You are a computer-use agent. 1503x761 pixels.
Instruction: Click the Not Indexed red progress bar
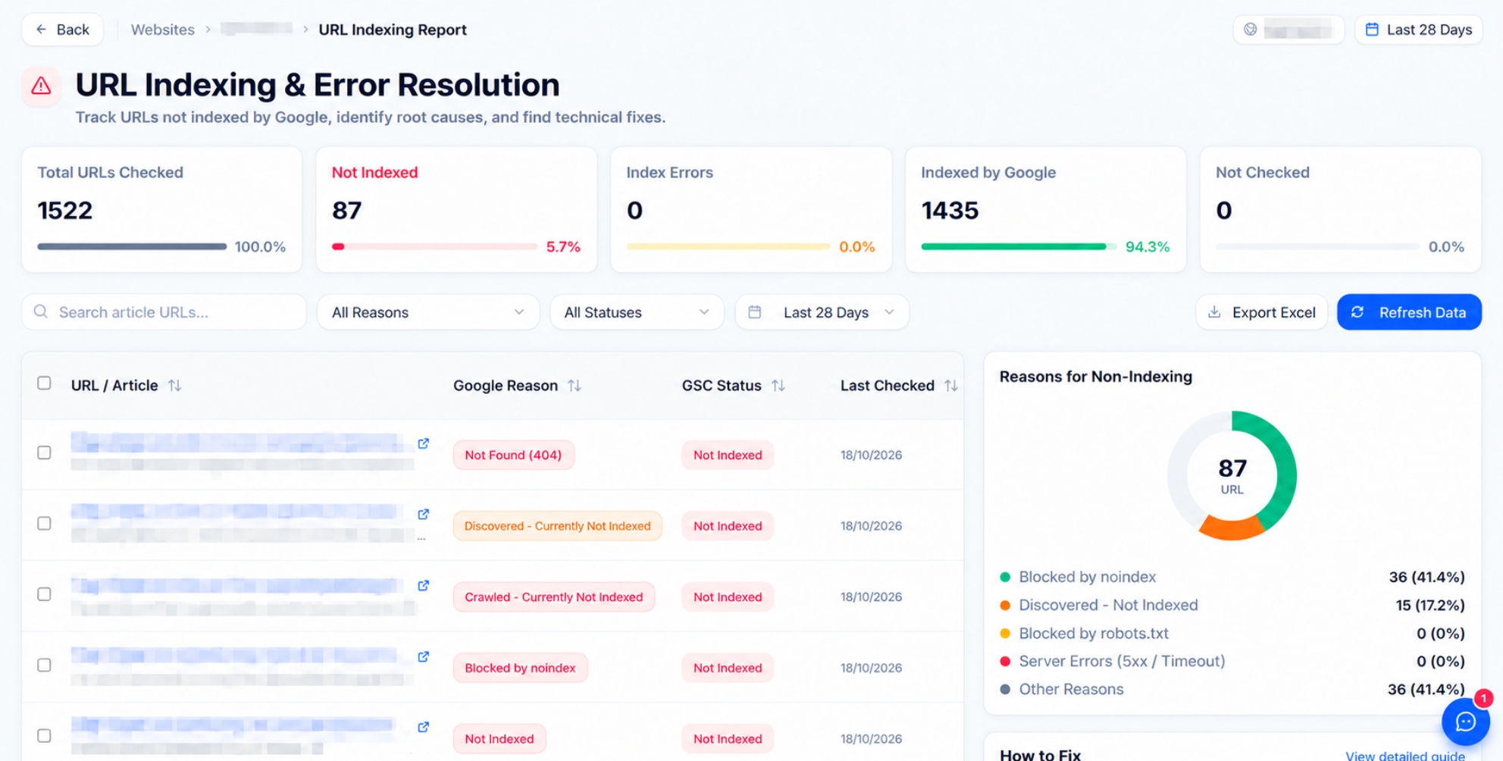pos(434,246)
